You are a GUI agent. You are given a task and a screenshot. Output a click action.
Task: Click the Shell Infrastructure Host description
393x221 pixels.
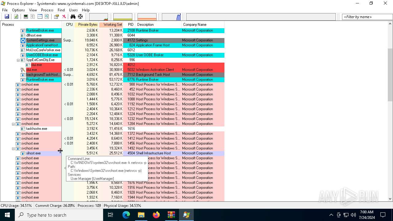pyautogui.click(x=154, y=153)
